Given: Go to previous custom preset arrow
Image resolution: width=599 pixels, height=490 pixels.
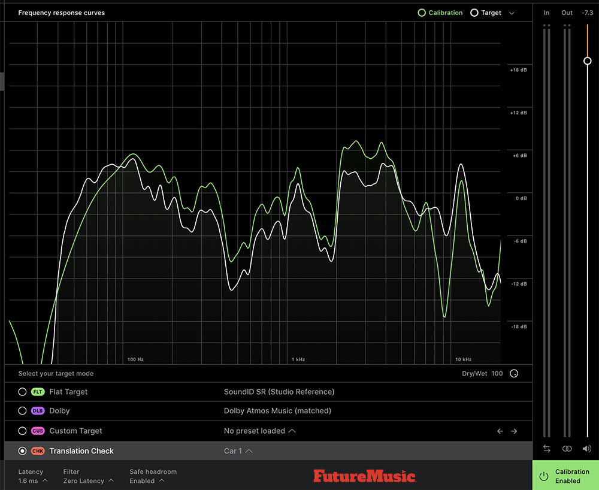Looking at the screenshot, I should (500, 431).
